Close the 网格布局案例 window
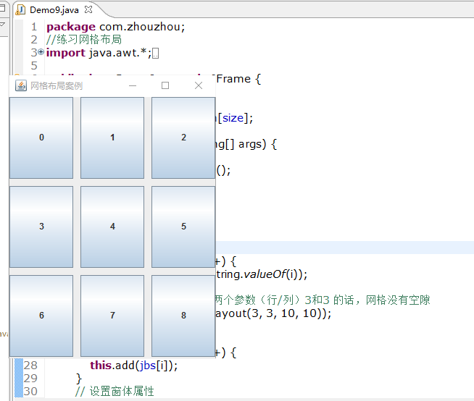This screenshot has height=401, width=474. click(199, 85)
